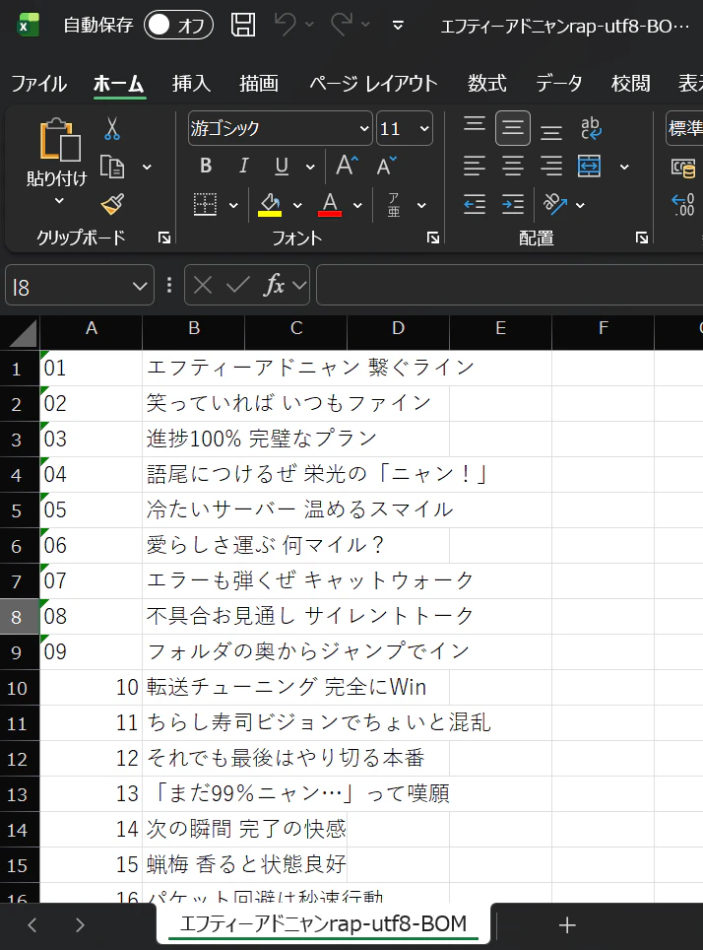Toggle Italic formatting
Viewport: 703px width, 950px height.
click(243, 166)
